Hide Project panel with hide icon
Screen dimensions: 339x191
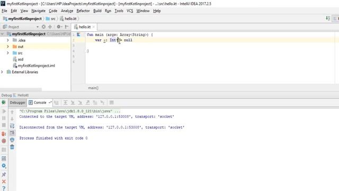[67, 27]
